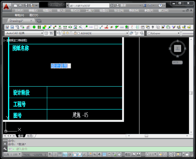Toggle polar tracking in status bar
This screenshot has height=159, width=196.
point(70,154)
